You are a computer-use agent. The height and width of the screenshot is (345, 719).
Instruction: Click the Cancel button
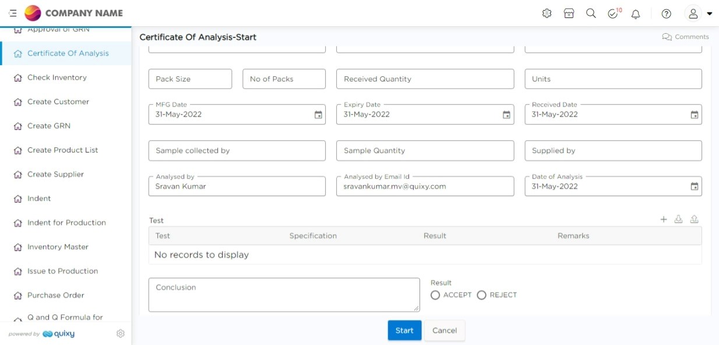pos(445,330)
